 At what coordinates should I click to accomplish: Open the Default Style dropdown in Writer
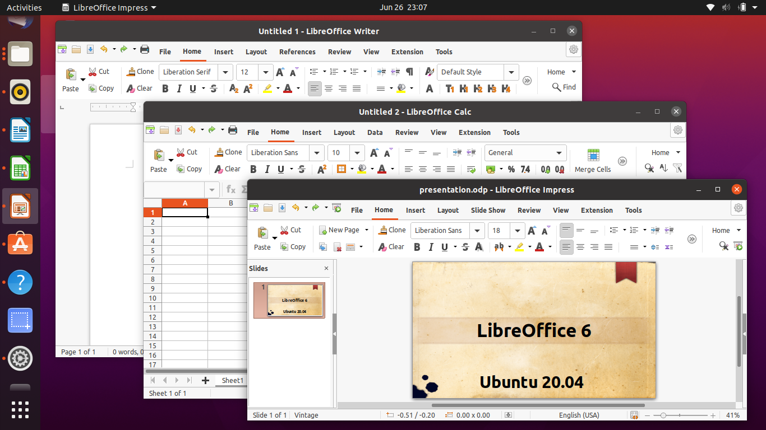point(511,72)
